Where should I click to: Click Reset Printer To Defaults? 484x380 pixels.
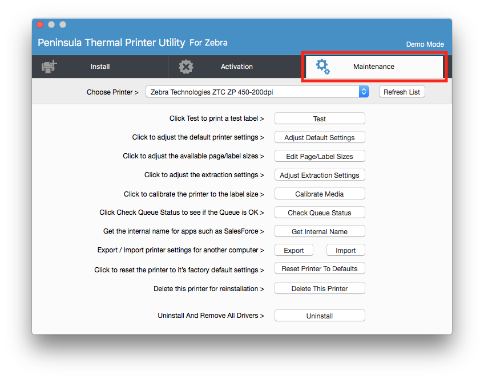point(320,268)
